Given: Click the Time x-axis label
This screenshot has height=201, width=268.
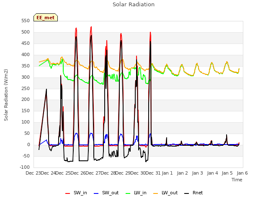Looking at the screenshot, I should (237, 180).
